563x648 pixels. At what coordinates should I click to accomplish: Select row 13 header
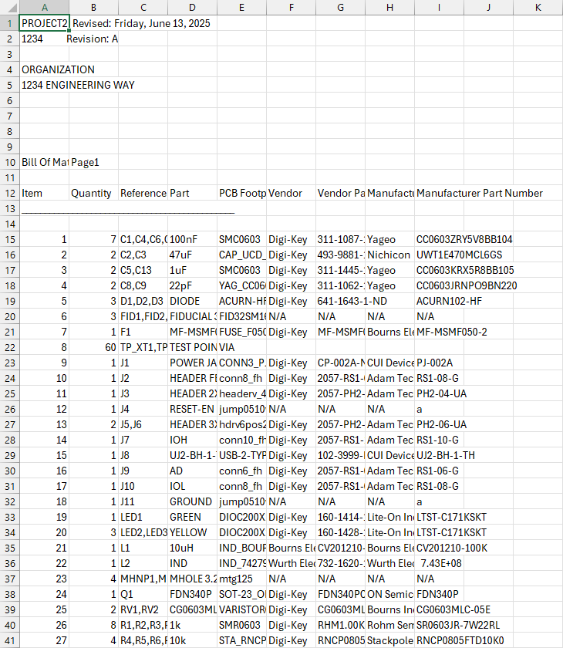(x=9, y=208)
